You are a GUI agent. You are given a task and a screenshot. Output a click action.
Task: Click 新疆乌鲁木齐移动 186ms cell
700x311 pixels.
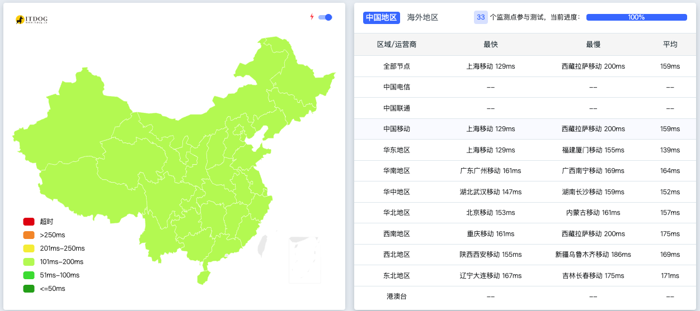point(593,255)
